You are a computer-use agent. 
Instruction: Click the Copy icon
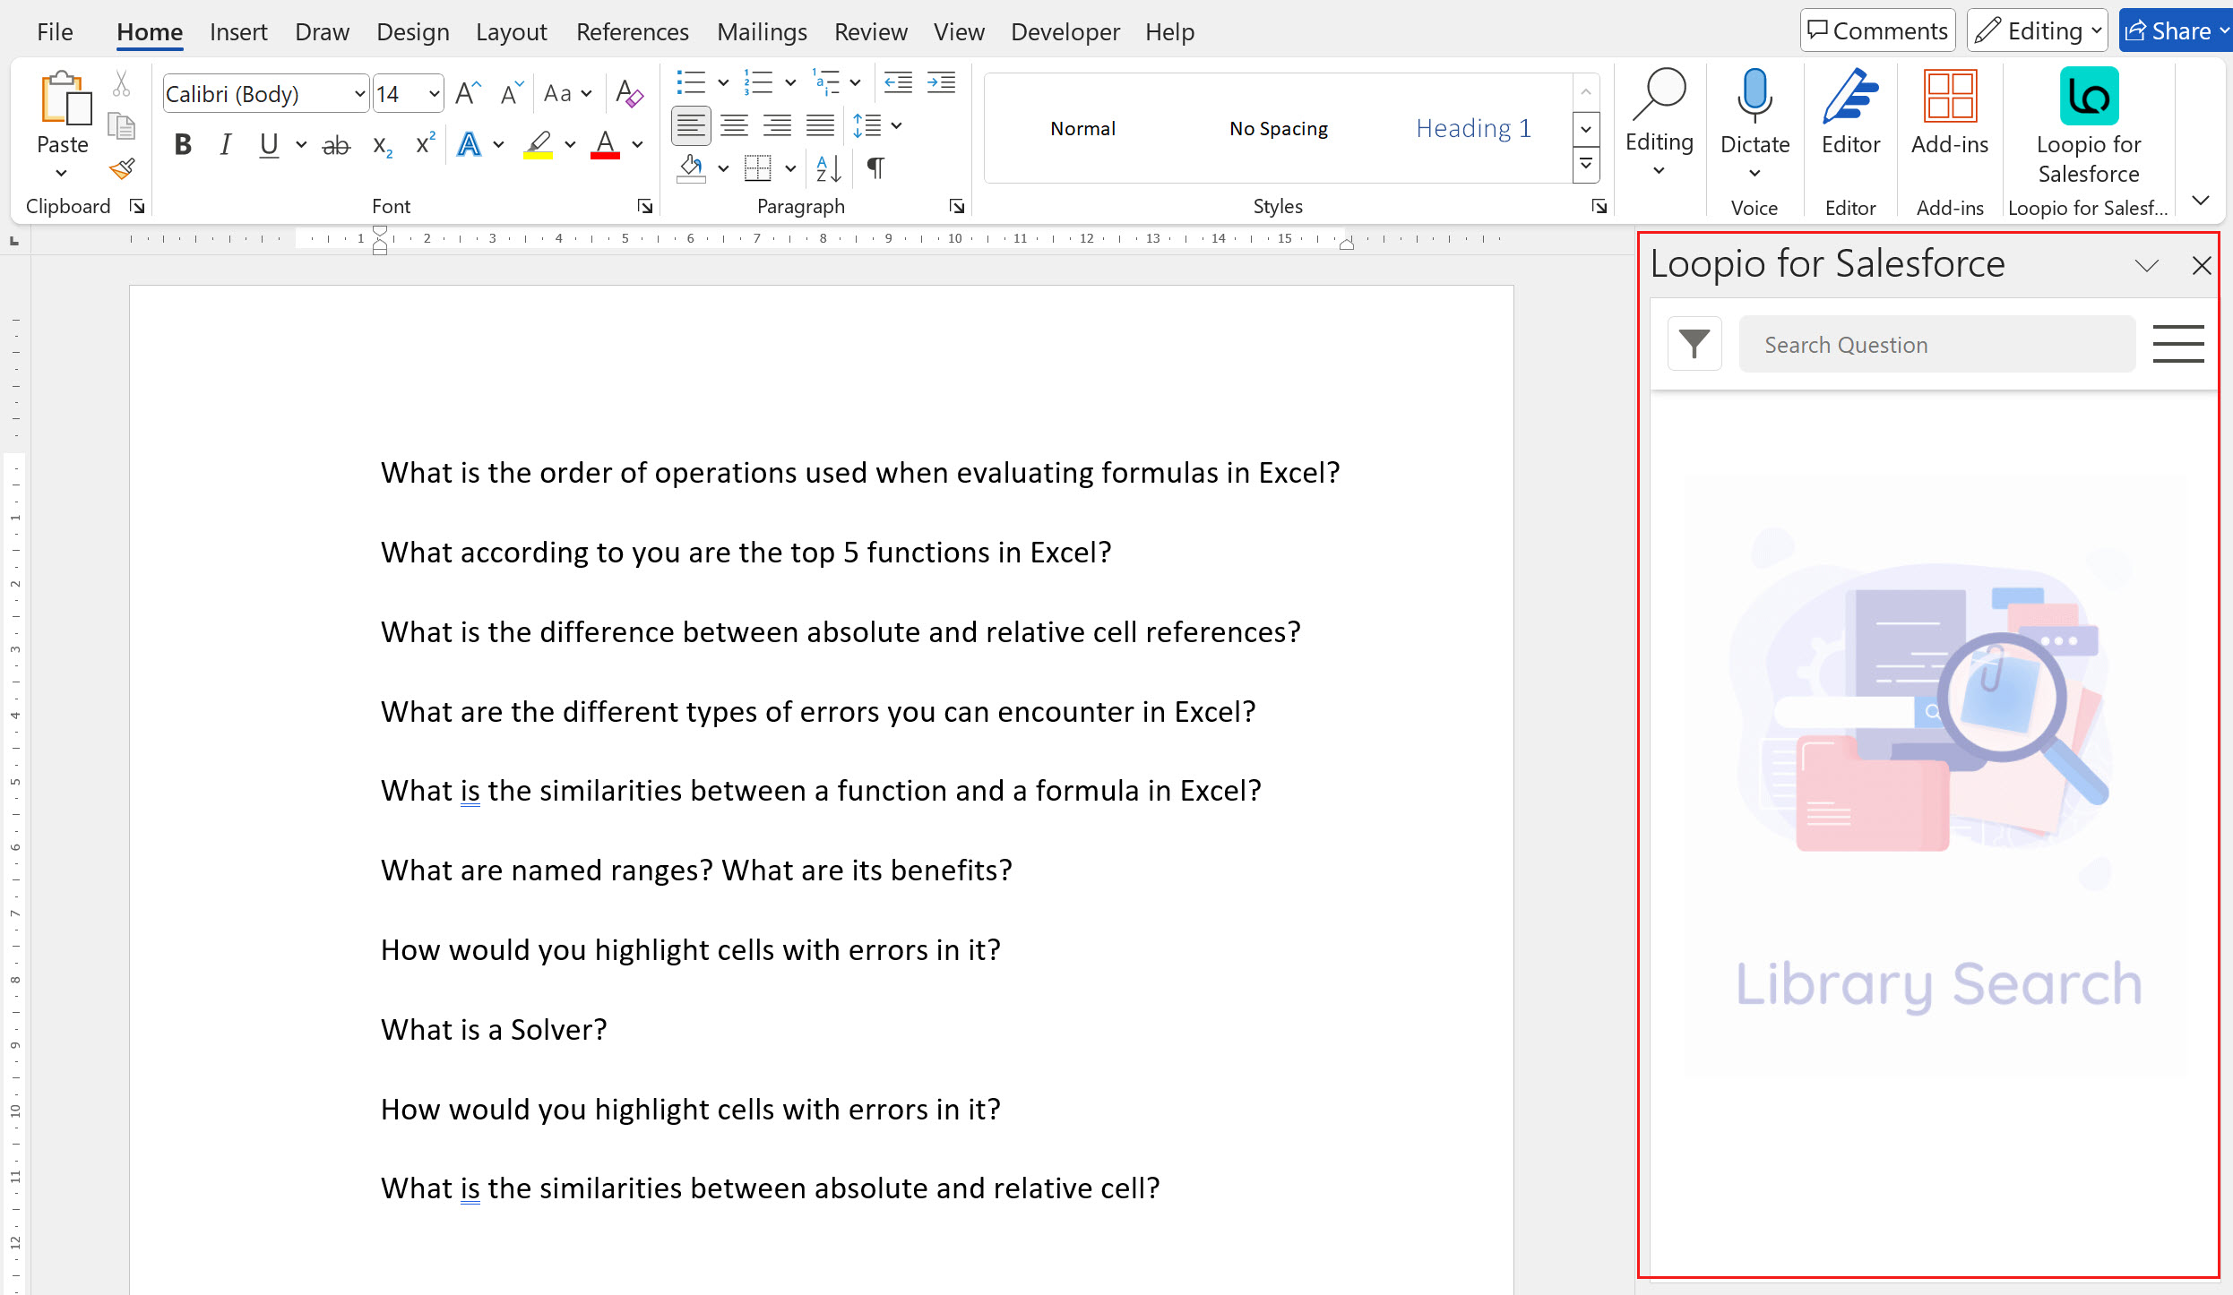pos(122,125)
